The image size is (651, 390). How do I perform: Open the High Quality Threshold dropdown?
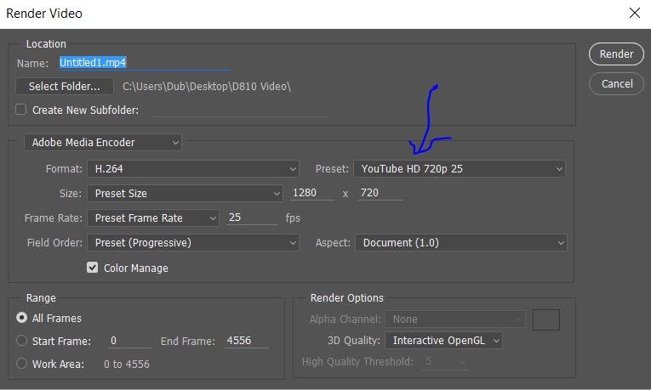coord(445,362)
